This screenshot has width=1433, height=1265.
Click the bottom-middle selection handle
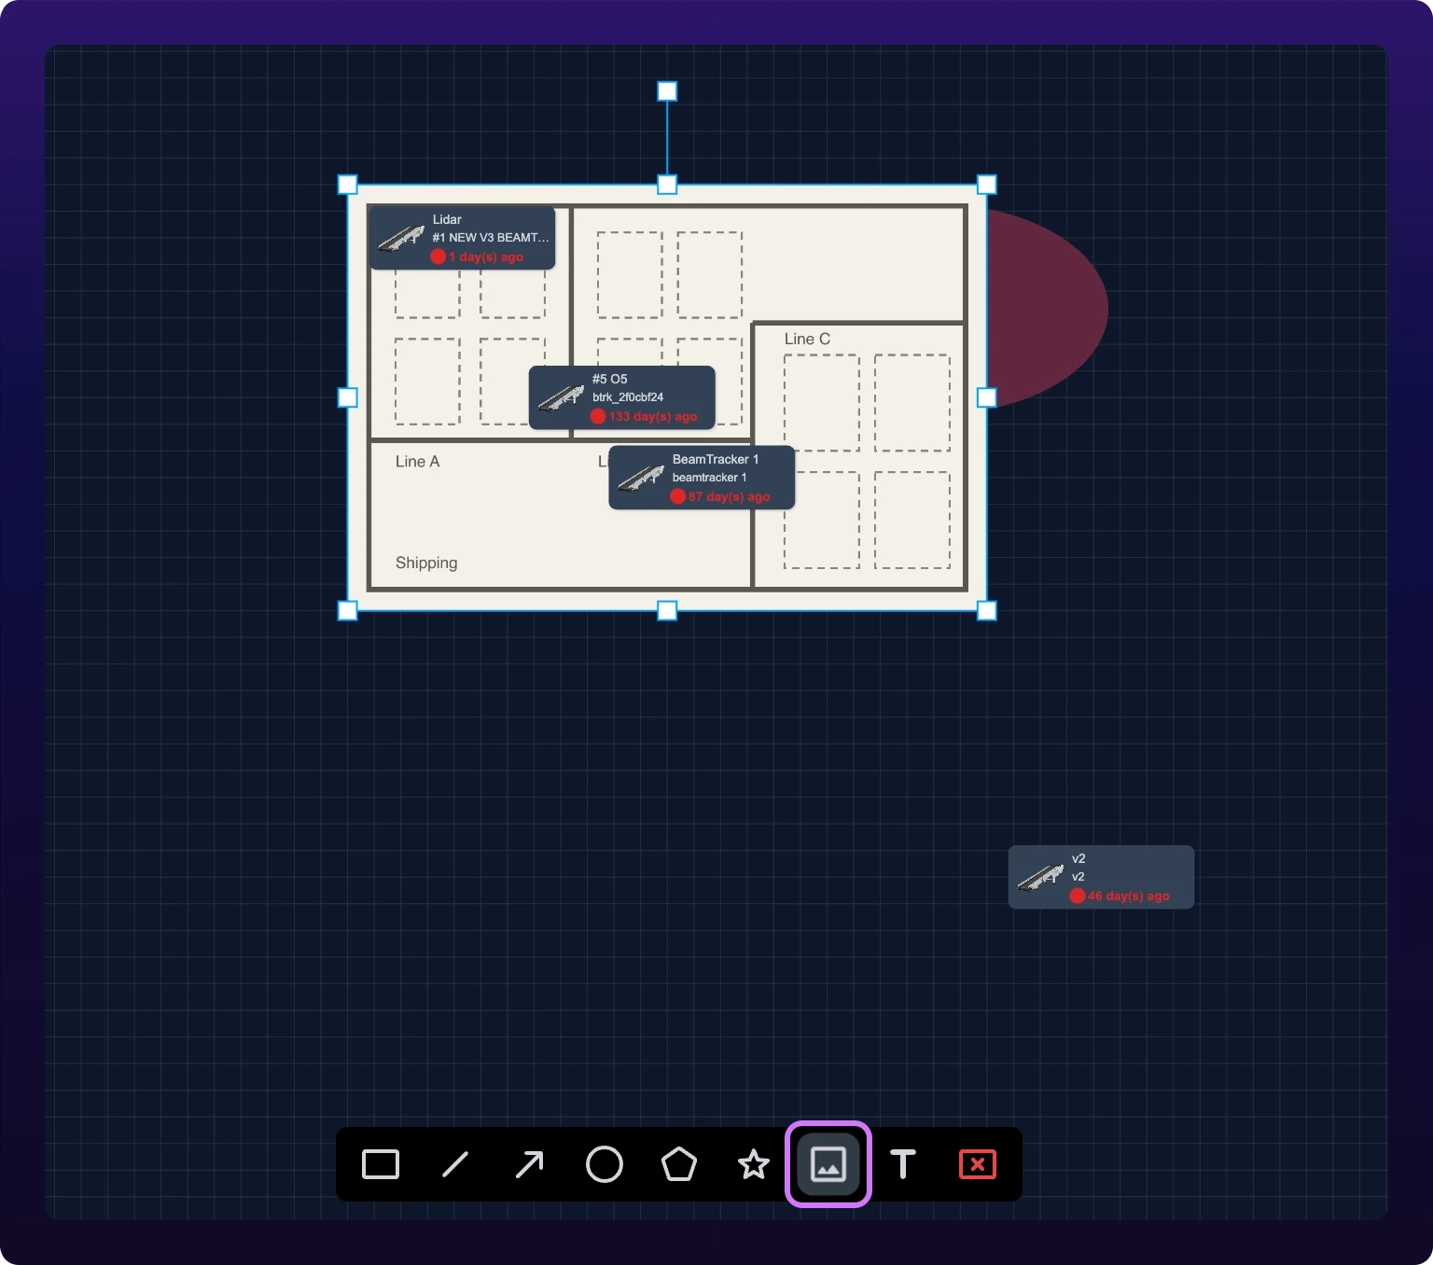tap(667, 610)
